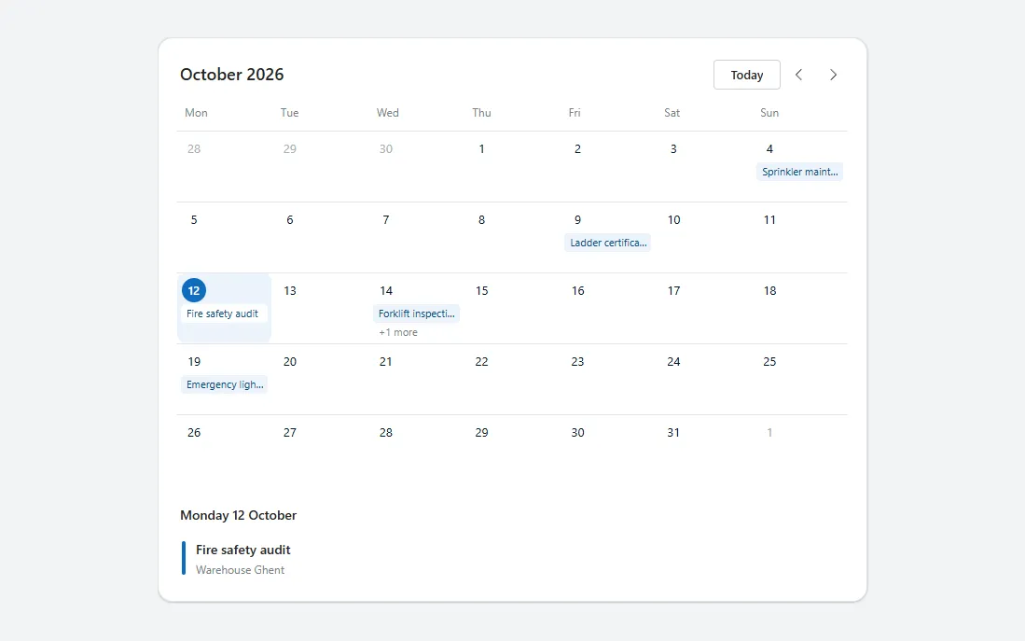Select October 11 in the calendar
Screen dimensions: 1025x641
(x=769, y=220)
